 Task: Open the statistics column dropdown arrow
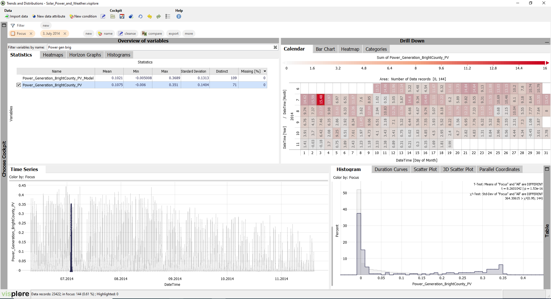click(265, 71)
